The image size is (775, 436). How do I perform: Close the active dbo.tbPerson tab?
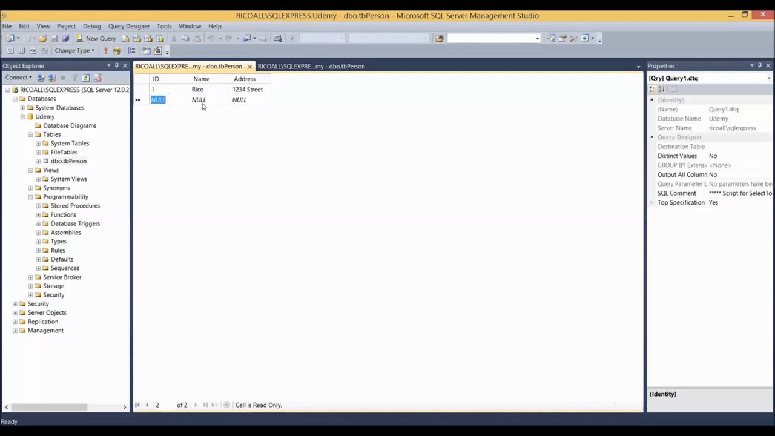tap(249, 67)
